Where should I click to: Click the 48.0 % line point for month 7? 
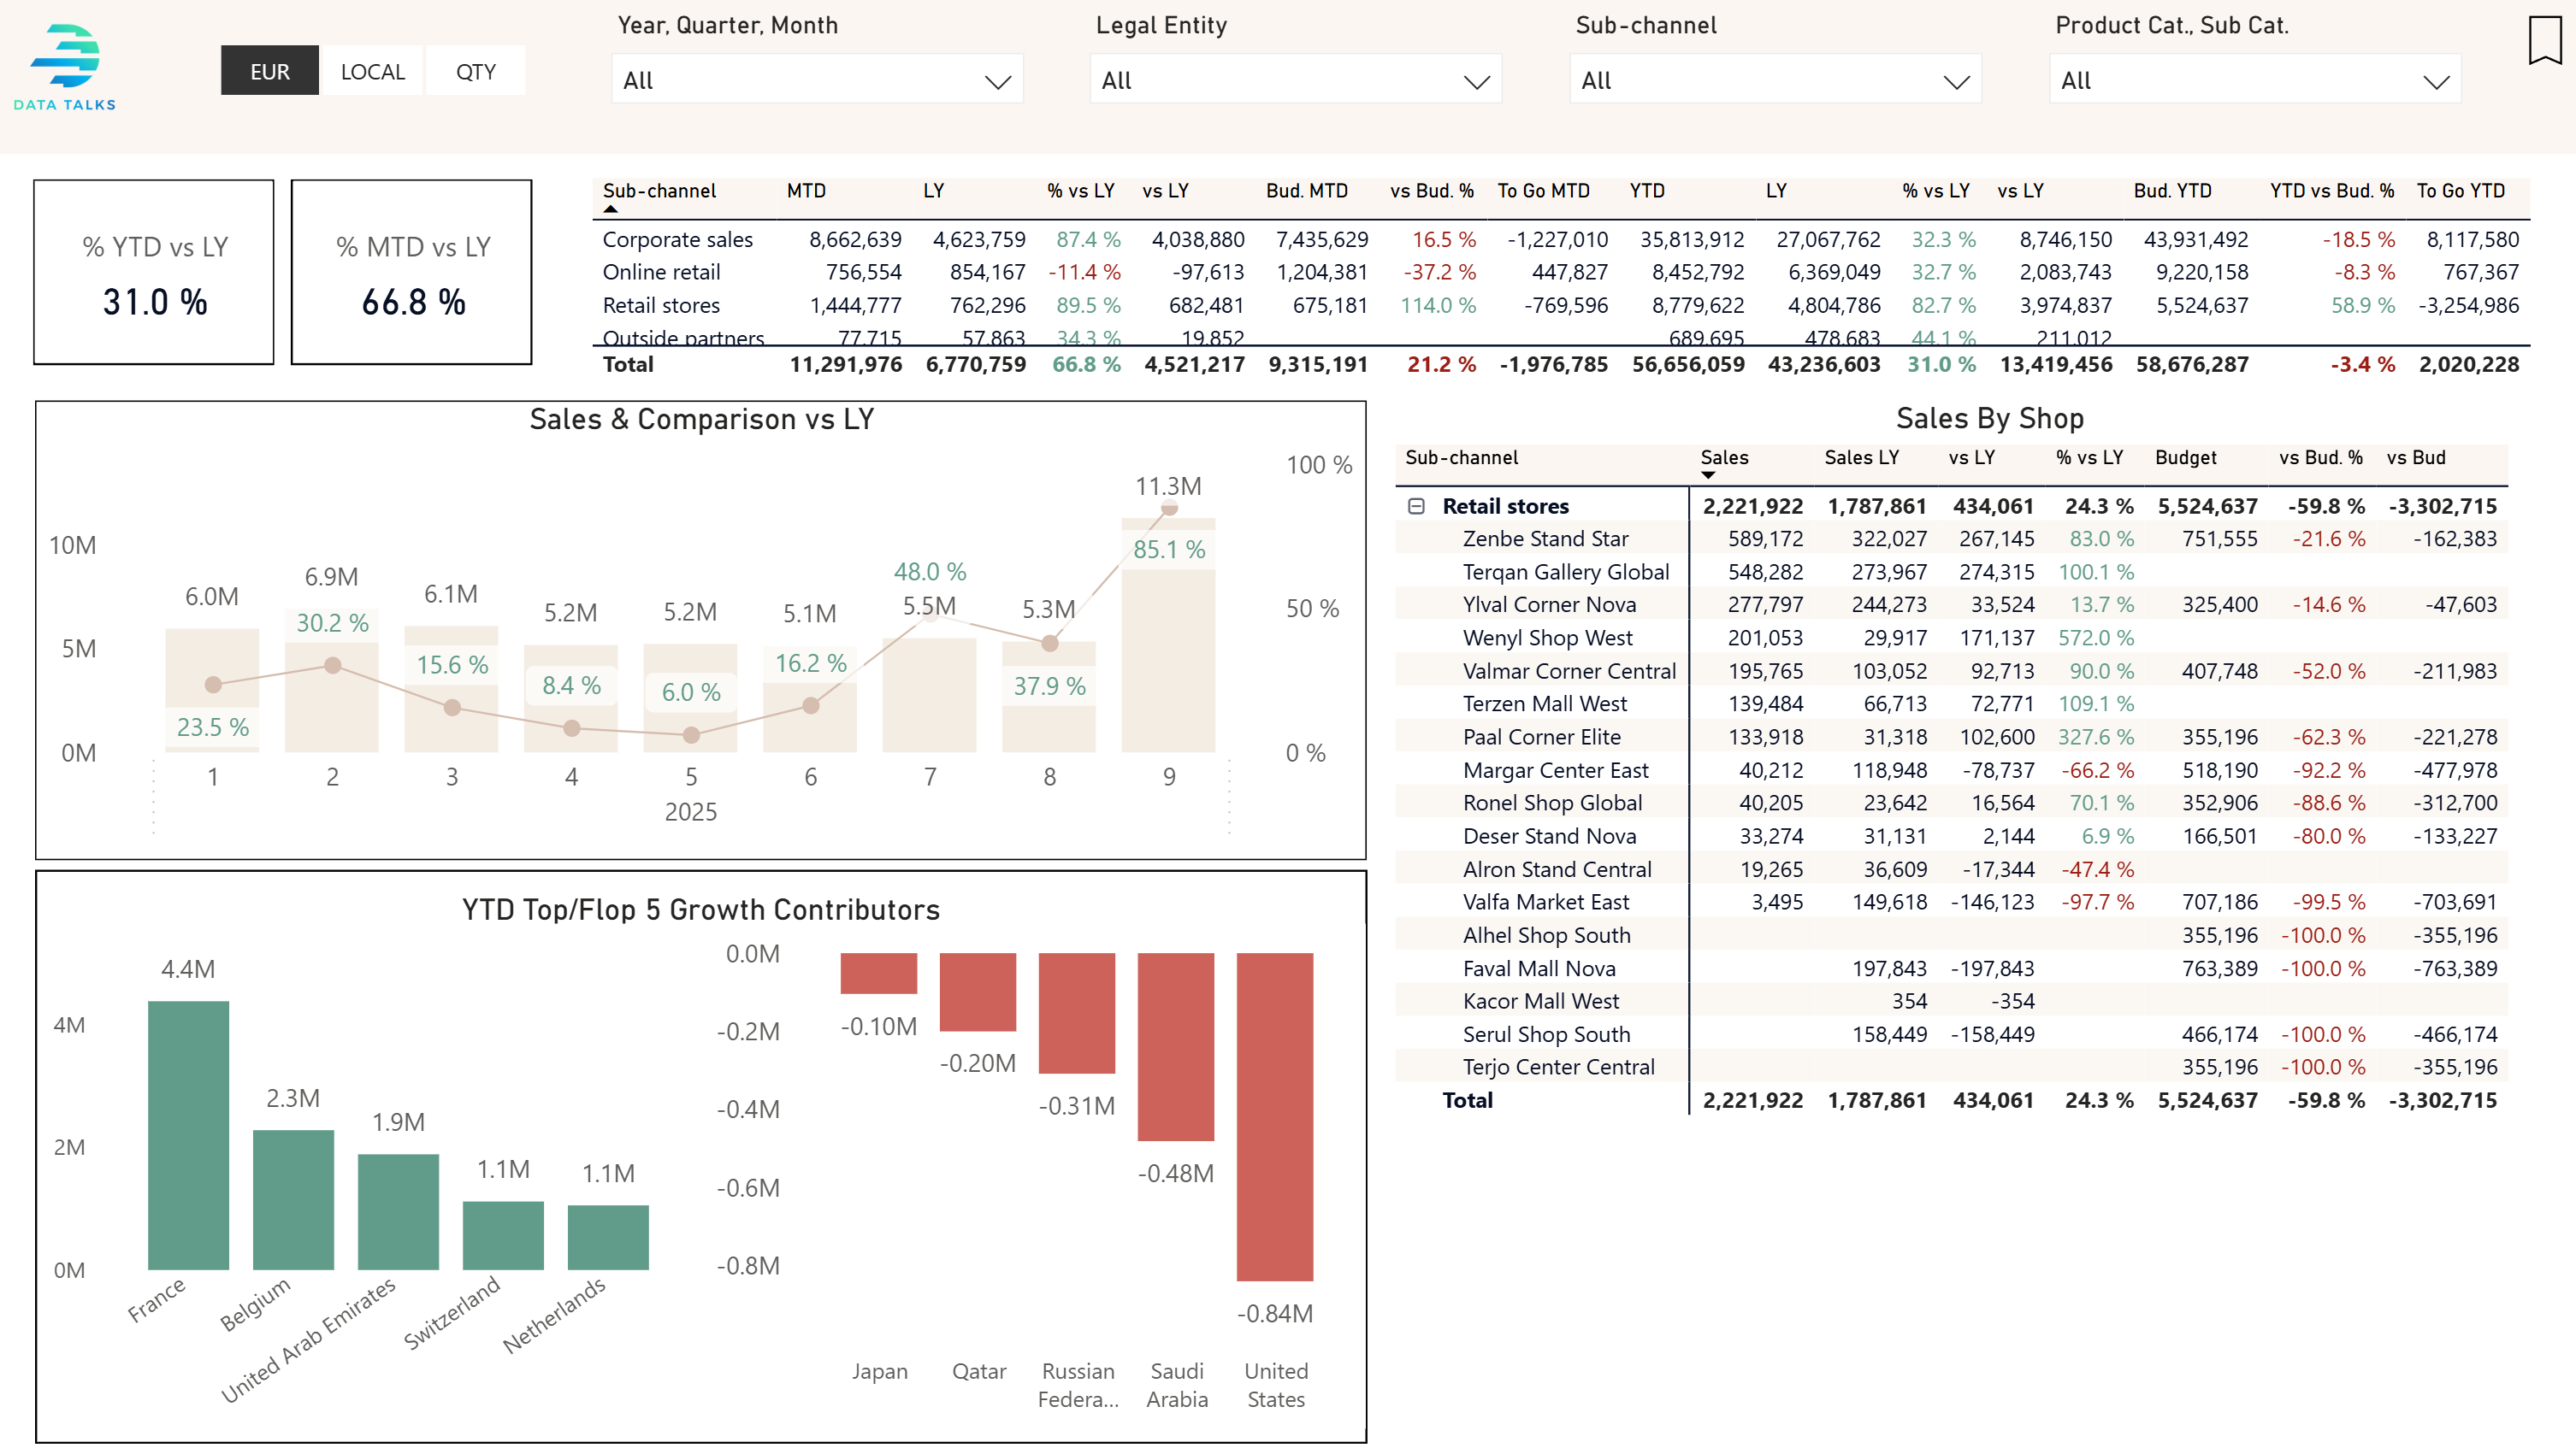[x=930, y=613]
